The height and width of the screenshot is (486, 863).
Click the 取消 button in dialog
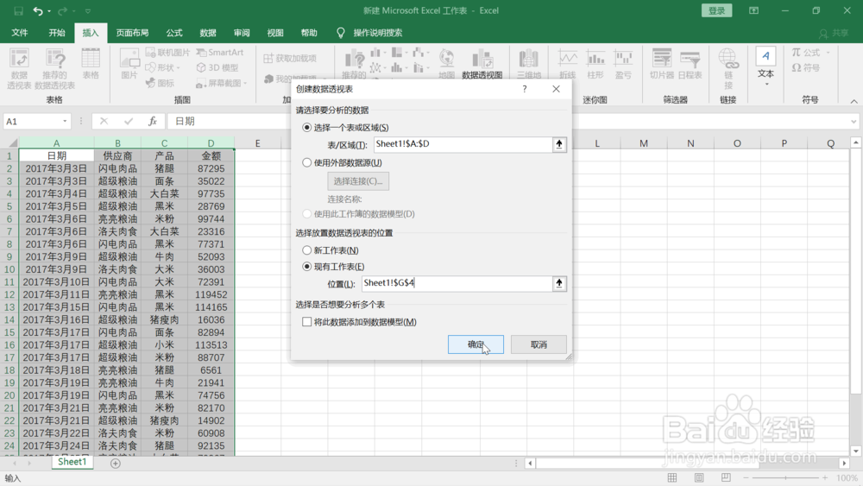pos(539,344)
